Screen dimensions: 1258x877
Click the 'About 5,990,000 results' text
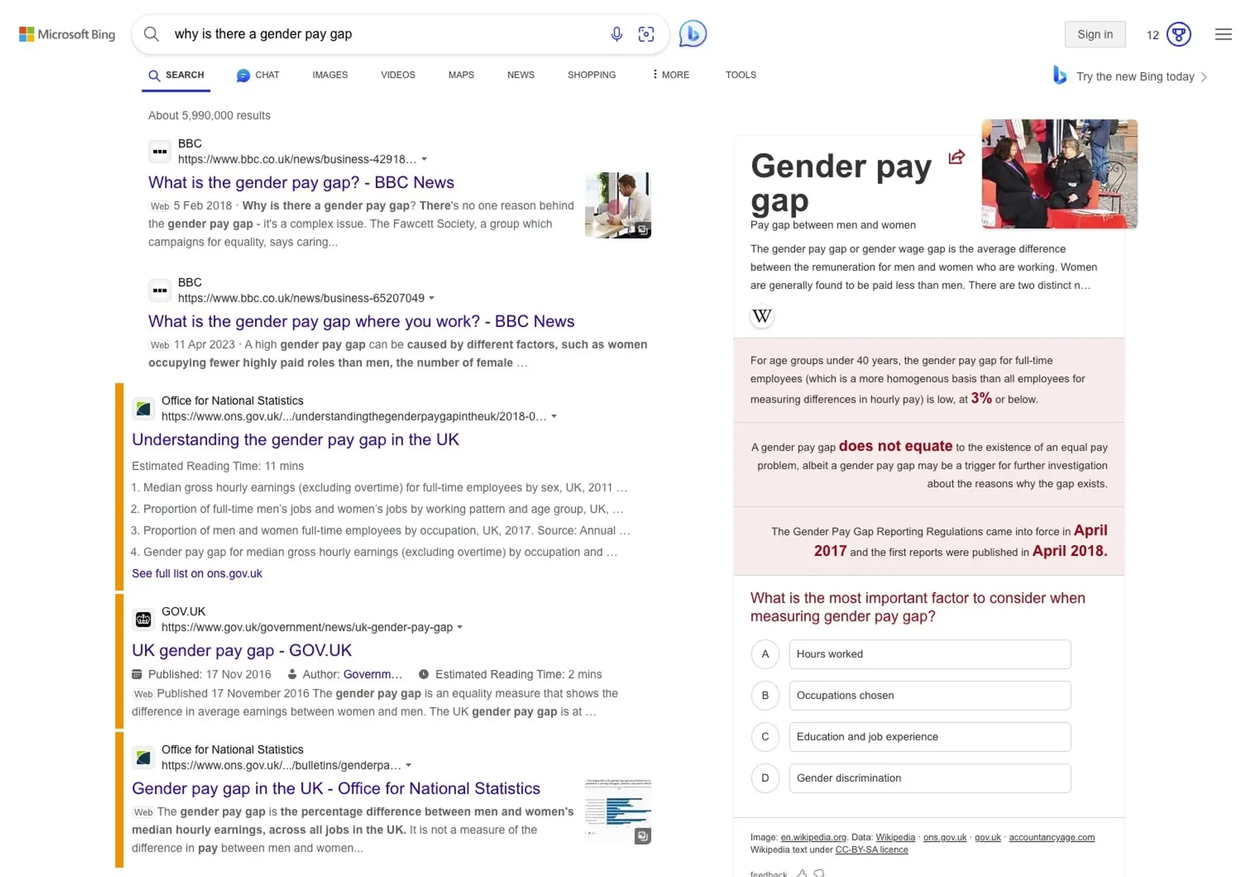[209, 115]
